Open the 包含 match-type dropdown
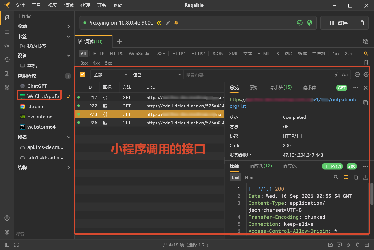This screenshot has height=250, width=374. 157,74
